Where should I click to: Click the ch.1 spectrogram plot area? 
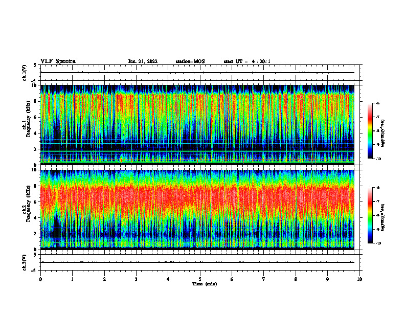197,125
